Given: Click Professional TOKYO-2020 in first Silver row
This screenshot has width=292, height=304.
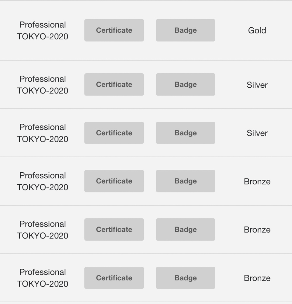Looking at the screenshot, I should point(43,85).
